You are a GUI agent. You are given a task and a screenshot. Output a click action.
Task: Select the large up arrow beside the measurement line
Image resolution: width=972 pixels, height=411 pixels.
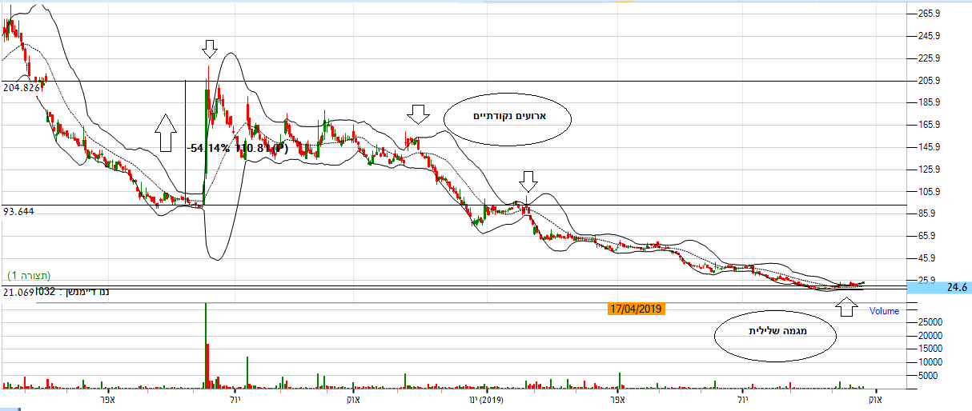pos(165,132)
